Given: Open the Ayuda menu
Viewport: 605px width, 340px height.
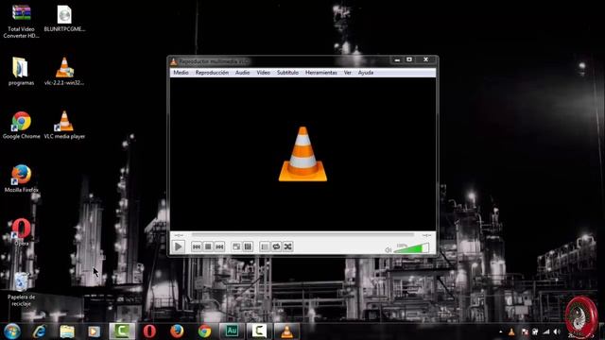Looking at the screenshot, I should click(366, 73).
